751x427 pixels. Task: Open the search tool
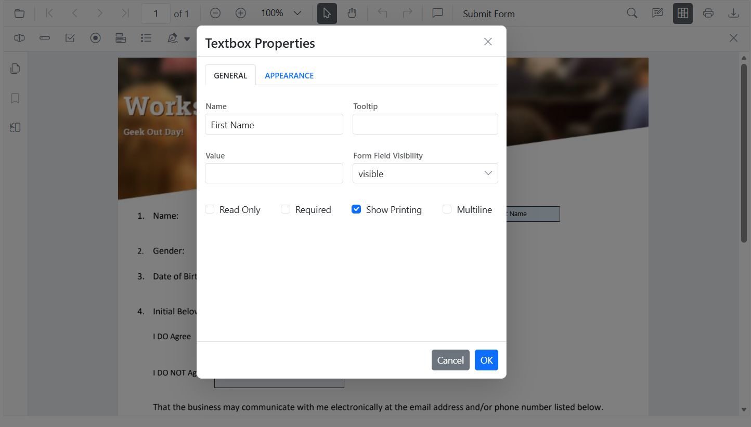point(631,13)
